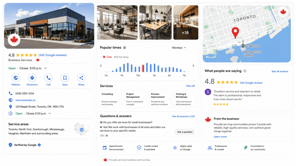Image resolution: width=296 pixels, height=166 pixels.
Task: Click the Ask a question button
Action: (185, 132)
